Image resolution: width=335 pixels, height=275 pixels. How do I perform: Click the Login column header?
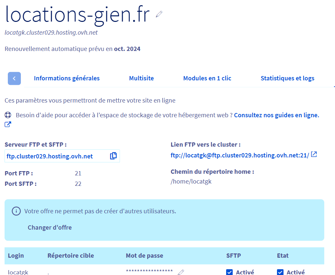point(16,255)
